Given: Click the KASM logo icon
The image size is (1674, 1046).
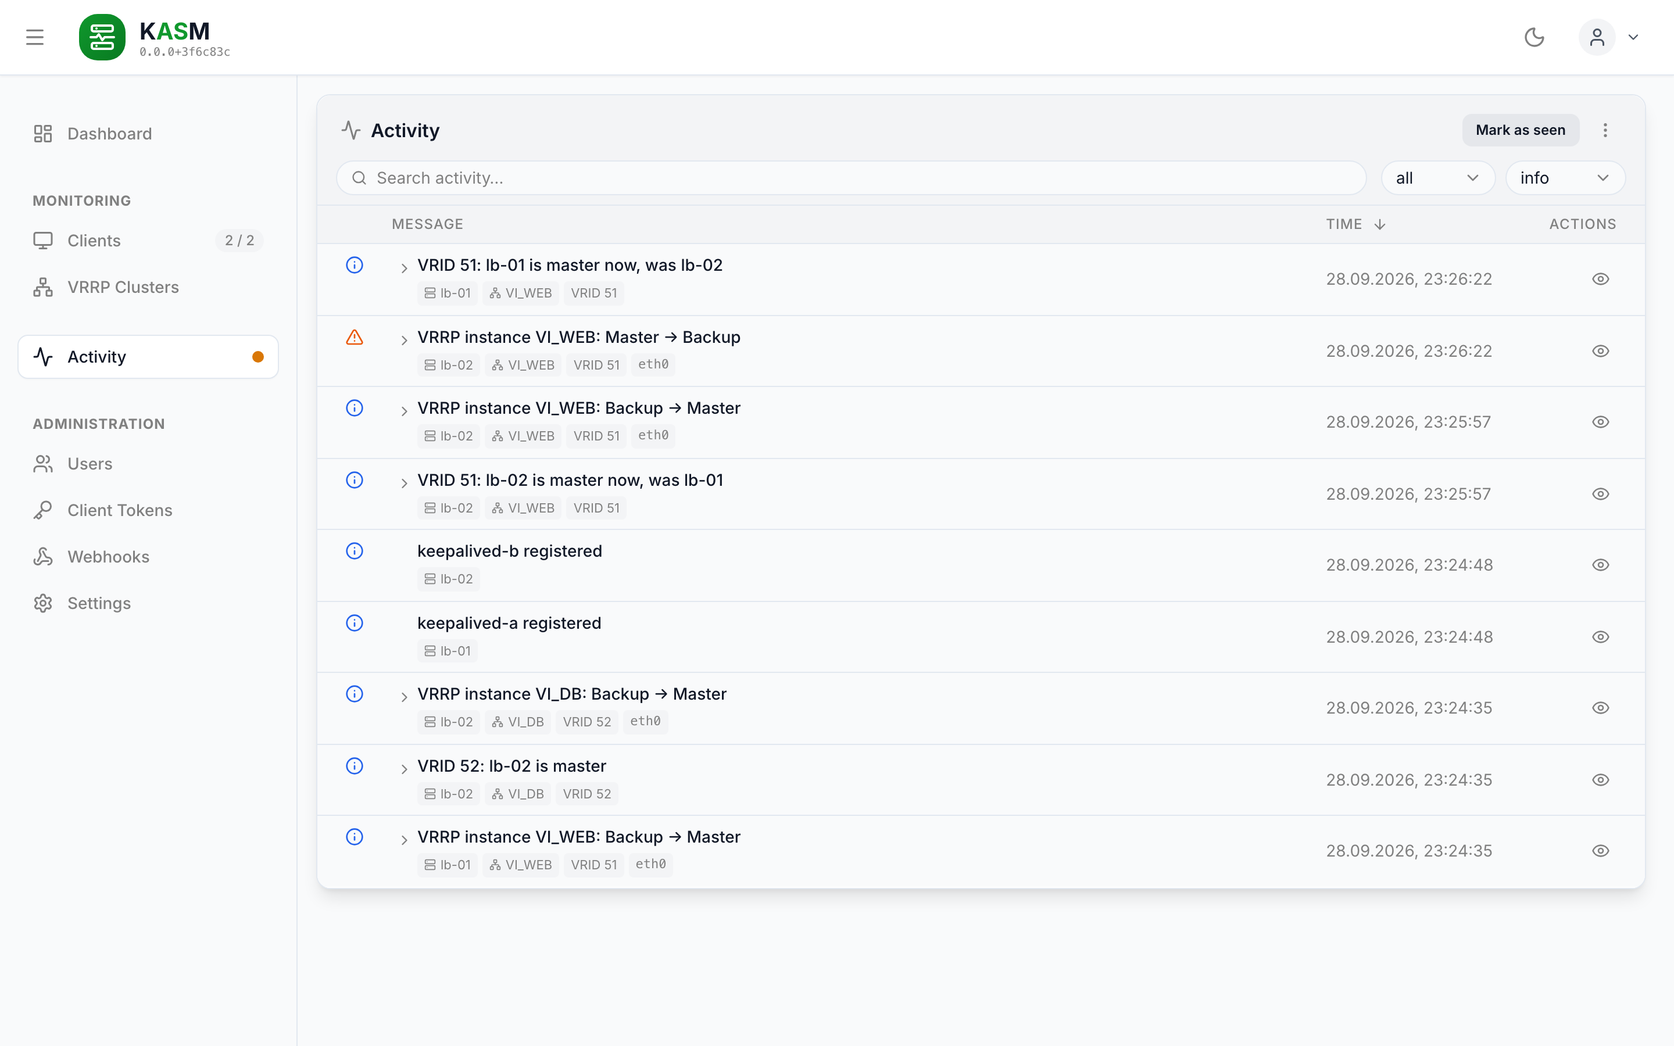Looking at the screenshot, I should point(102,37).
